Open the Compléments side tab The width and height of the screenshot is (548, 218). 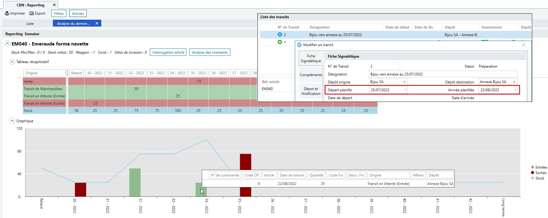click(311, 75)
